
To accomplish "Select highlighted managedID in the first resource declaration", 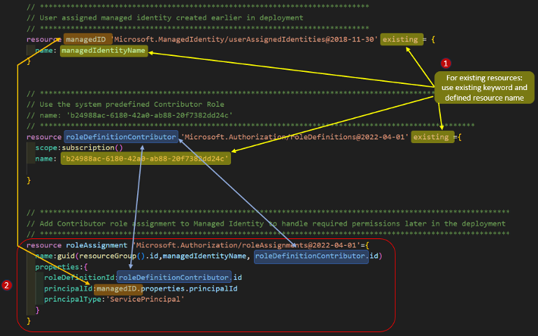I will 86,38.
